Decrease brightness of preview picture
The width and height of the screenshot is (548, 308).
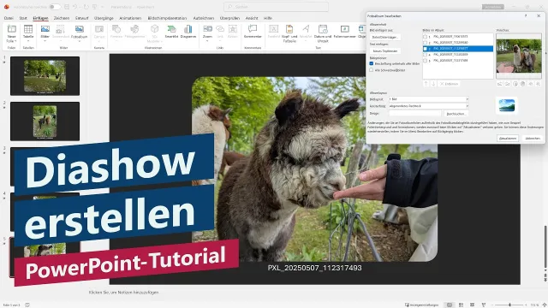tap(539, 84)
